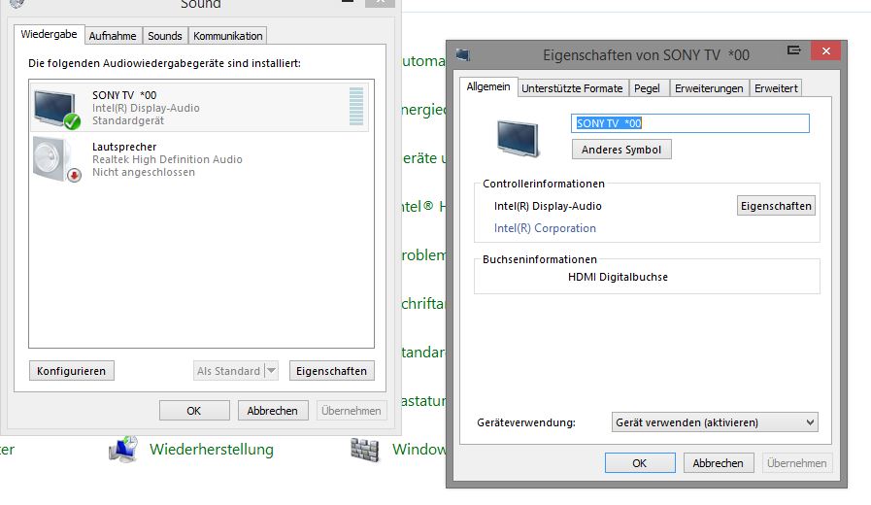Switch to the Unterstützte Formate tab
The image size is (871, 505).
(572, 88)
